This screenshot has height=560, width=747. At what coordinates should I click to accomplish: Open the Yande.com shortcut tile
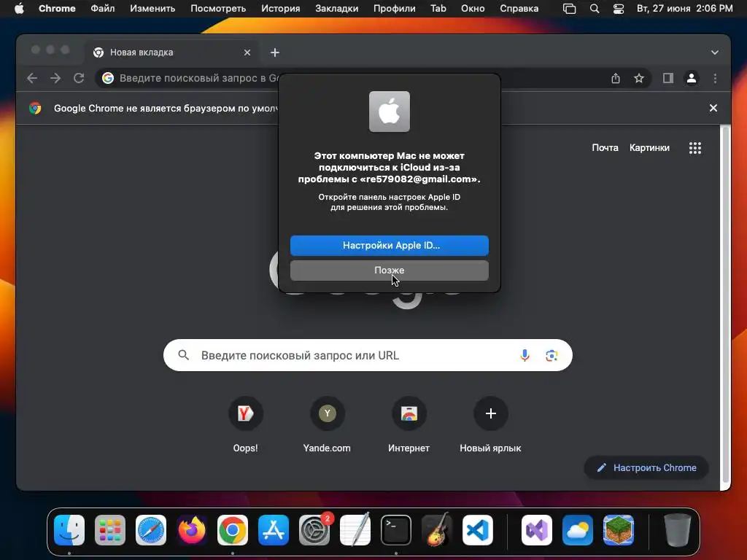[327, 425]
